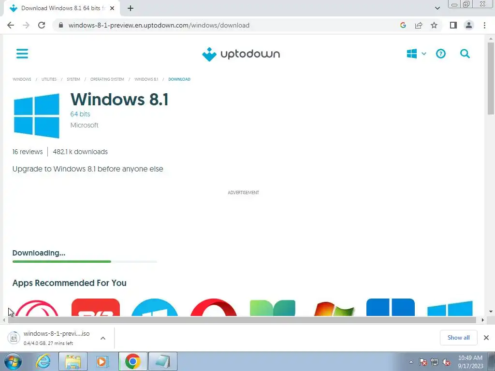Open the Uptodown search icon

pos(465,54)
